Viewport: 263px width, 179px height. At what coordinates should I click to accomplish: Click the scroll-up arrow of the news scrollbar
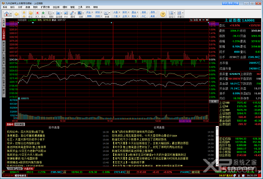(x=217, y=128)
